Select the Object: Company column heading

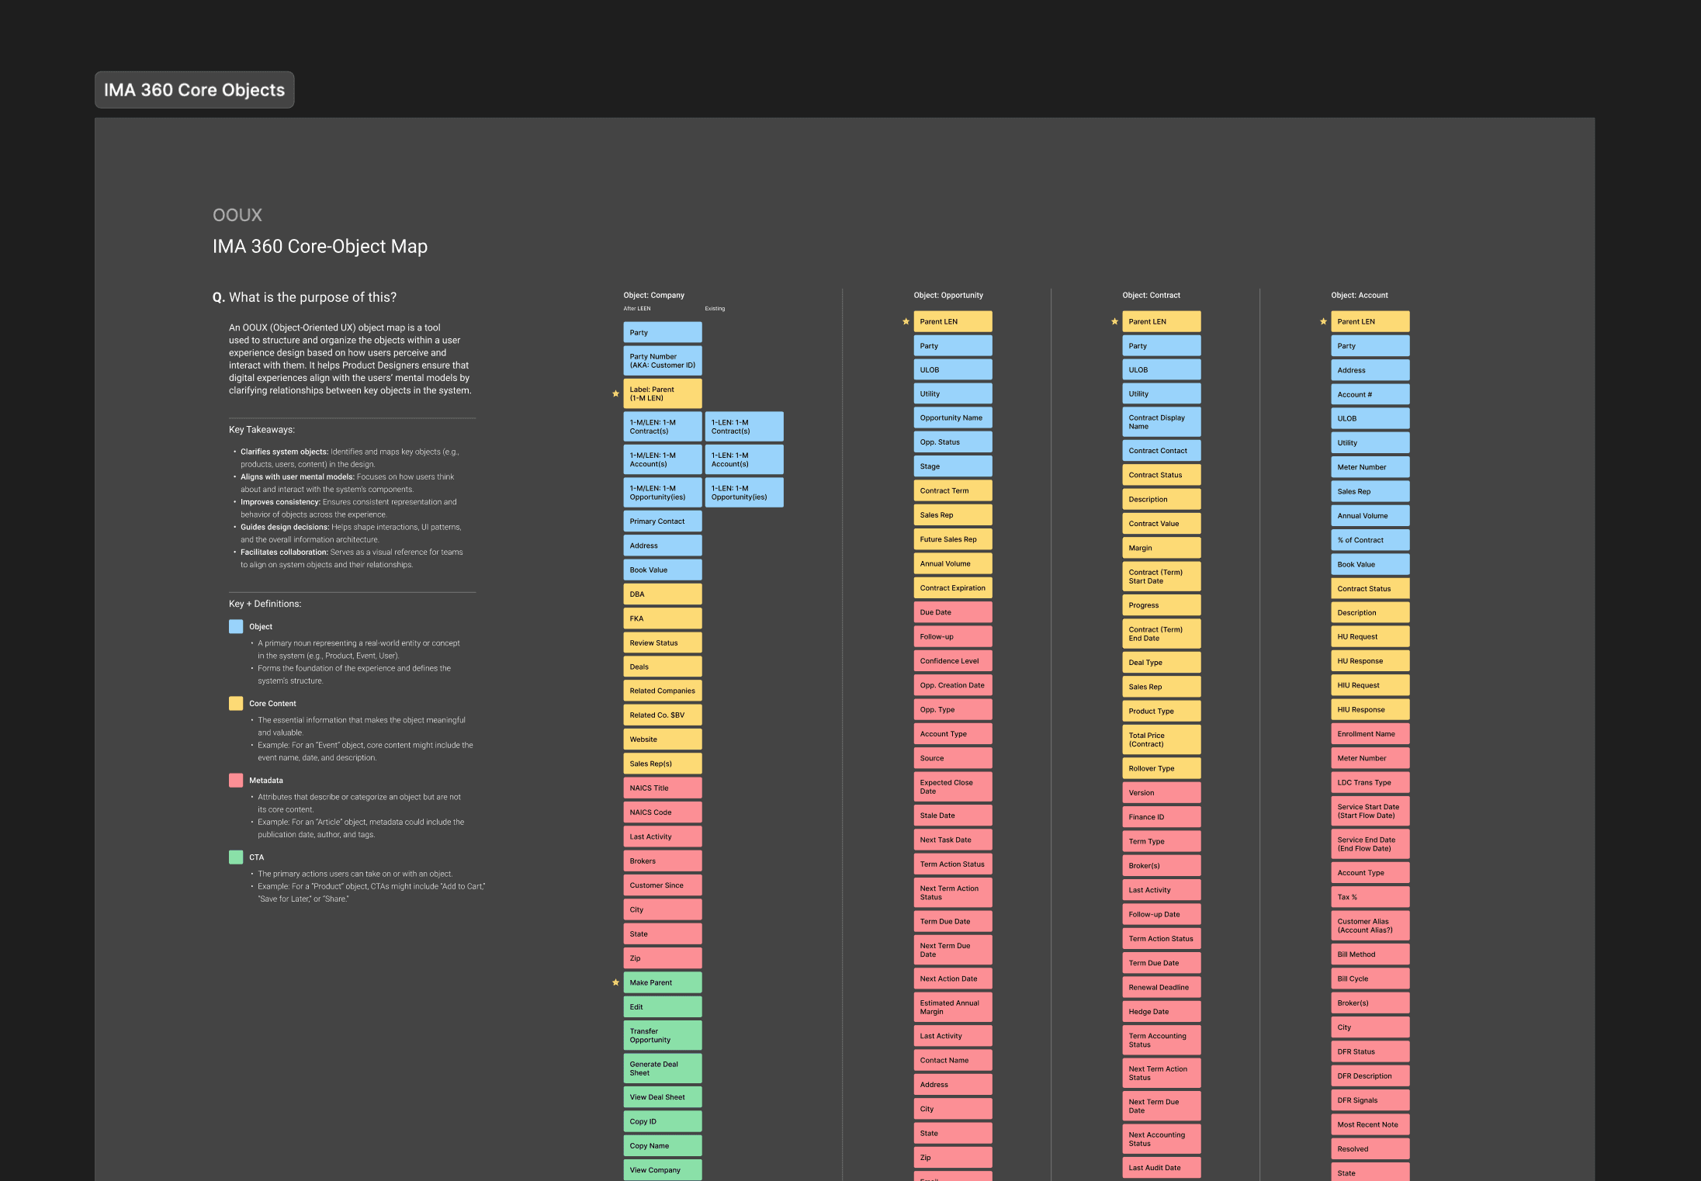tap(653, 295)
